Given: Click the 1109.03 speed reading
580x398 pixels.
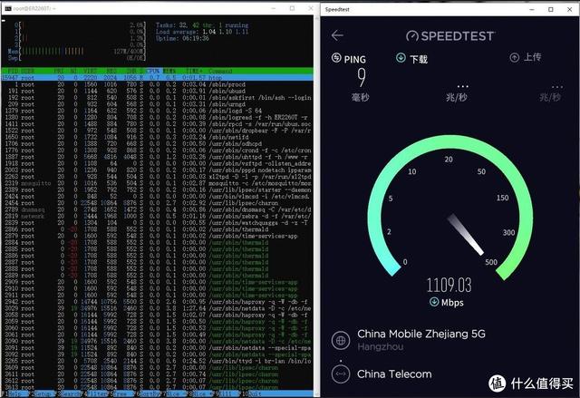Looking at the screenshot, I should (449, 286).
